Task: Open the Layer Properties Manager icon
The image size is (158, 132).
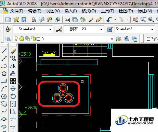Action: click(x=8, y=39)
